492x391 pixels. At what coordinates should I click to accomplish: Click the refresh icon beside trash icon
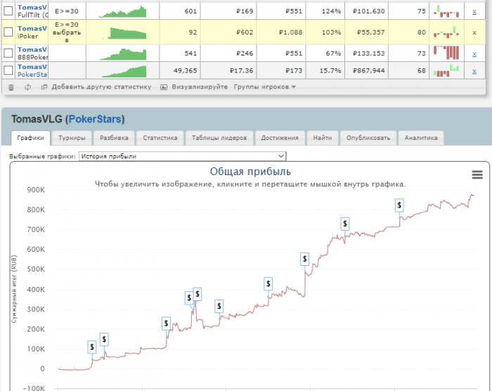pos(27,87)
